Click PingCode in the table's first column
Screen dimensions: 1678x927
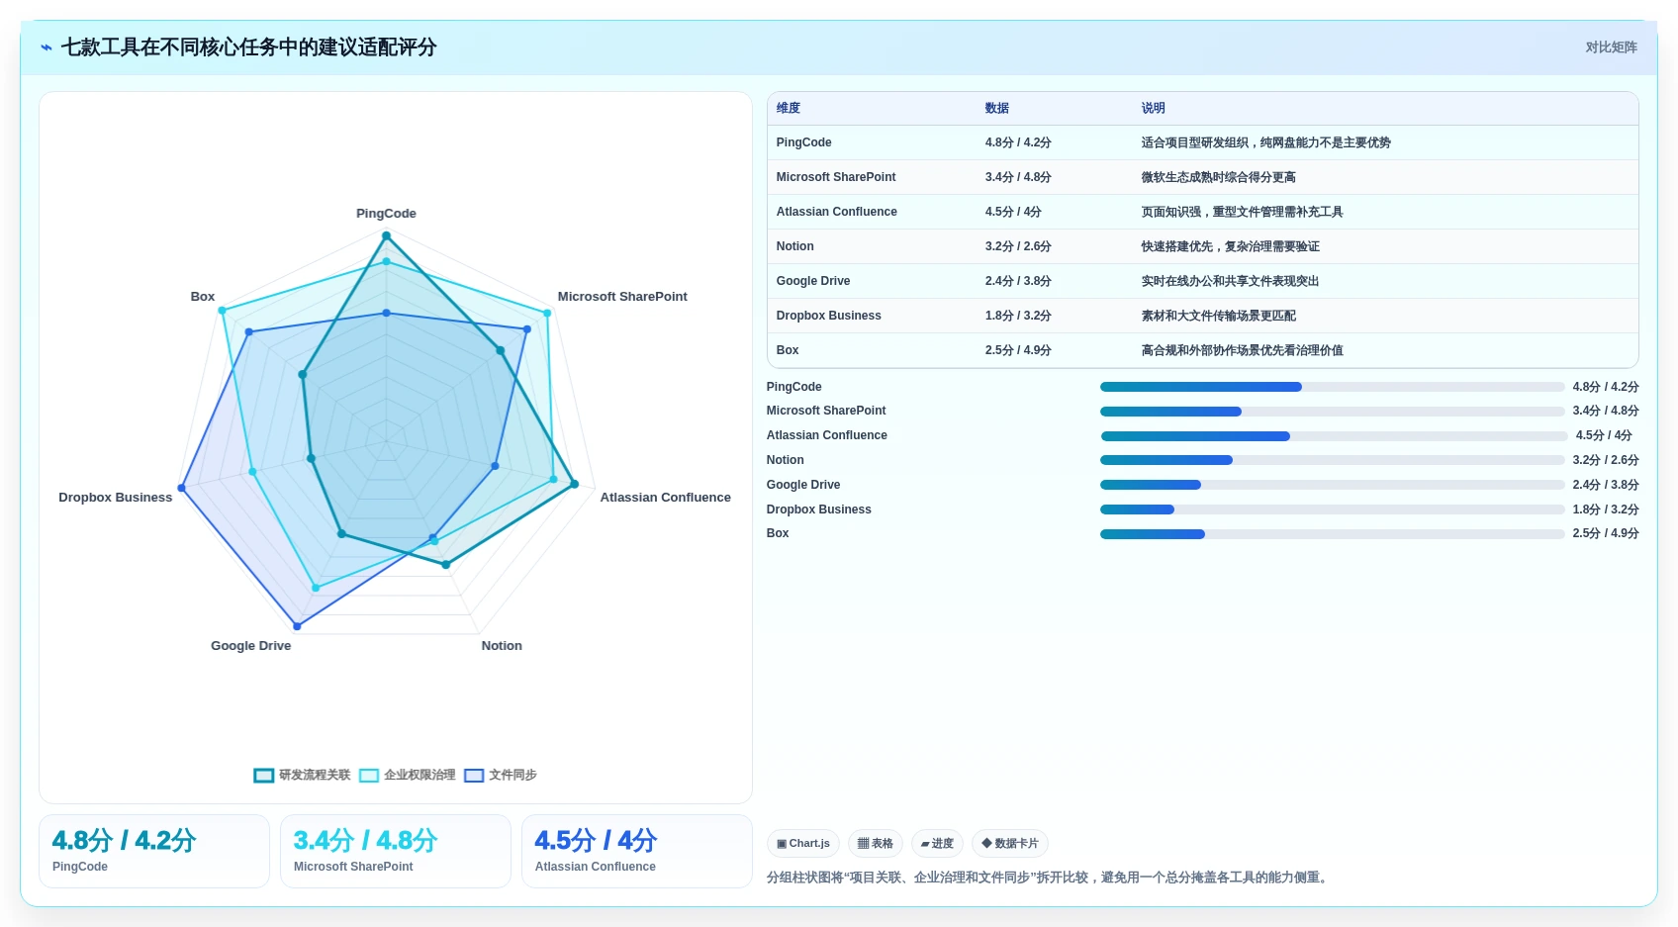point(804,142)
